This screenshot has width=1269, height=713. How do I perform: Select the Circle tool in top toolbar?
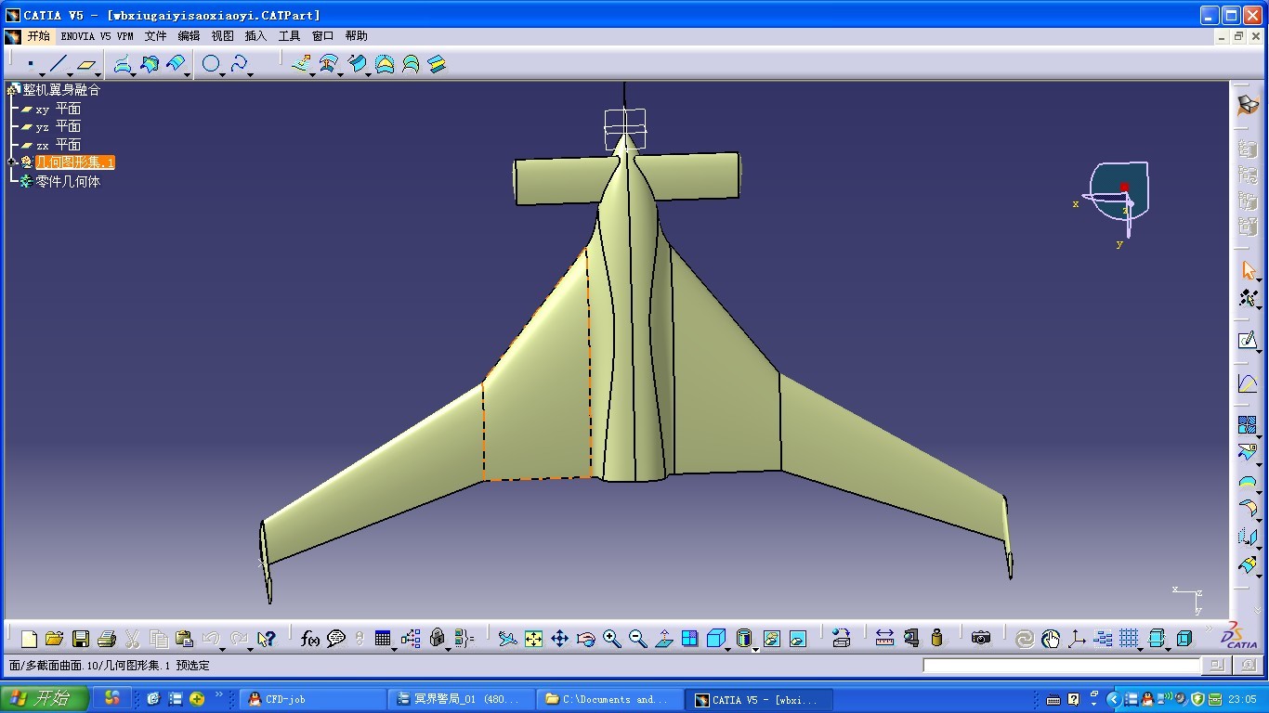pos(212,64)
